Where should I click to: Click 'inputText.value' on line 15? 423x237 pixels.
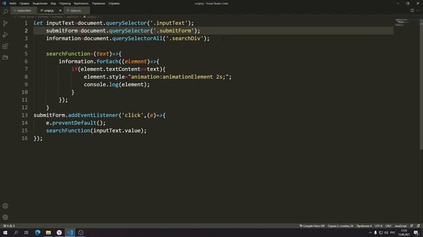(x=117, y=130)
